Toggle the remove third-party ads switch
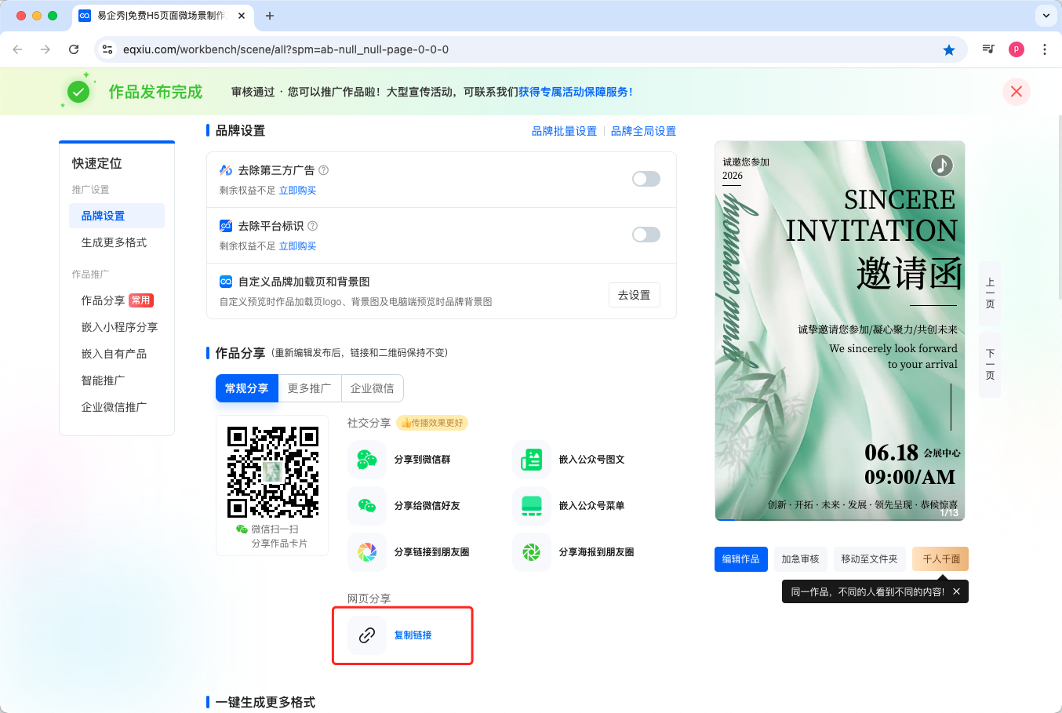1062x713 pixels. coord(646,179)
